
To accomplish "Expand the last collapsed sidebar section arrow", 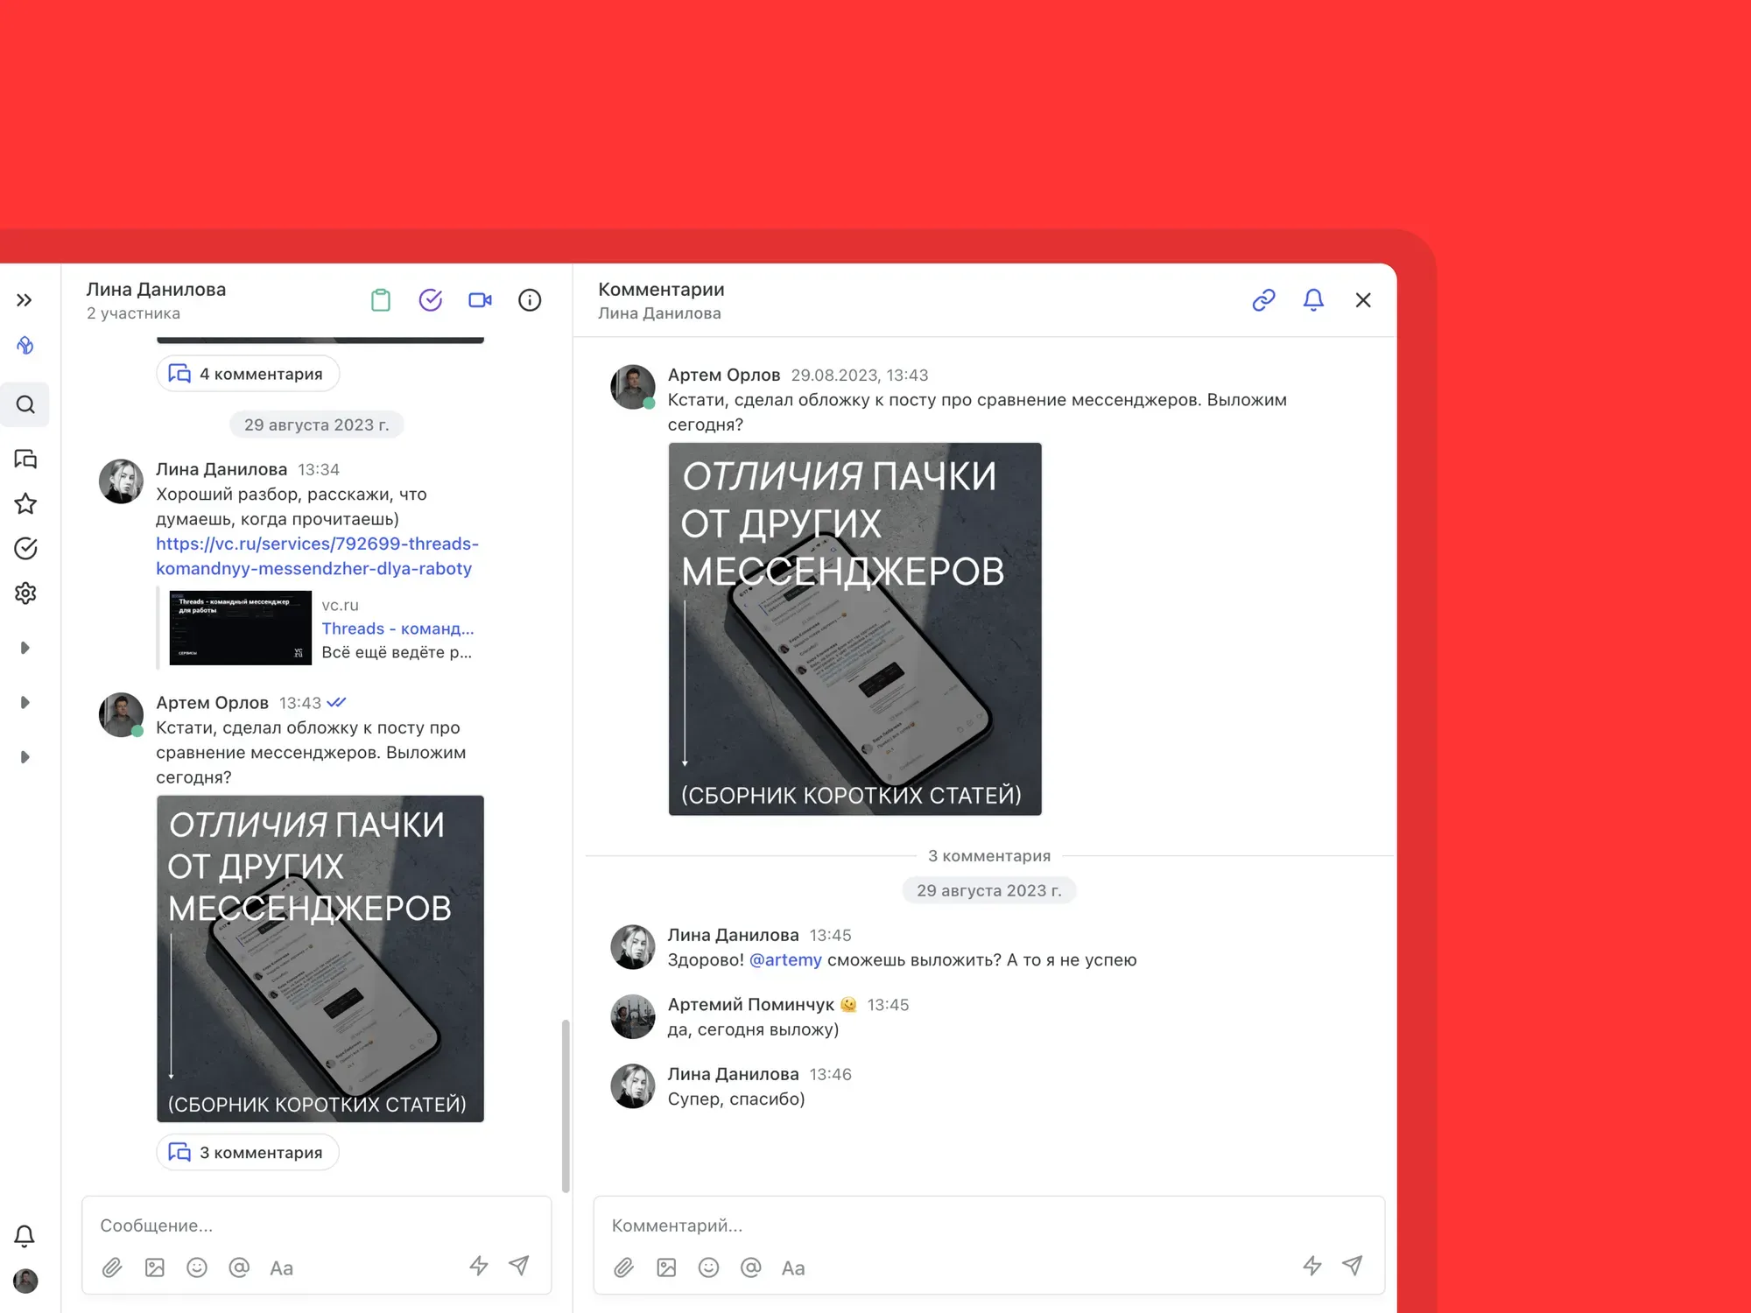I will point(25,757).
